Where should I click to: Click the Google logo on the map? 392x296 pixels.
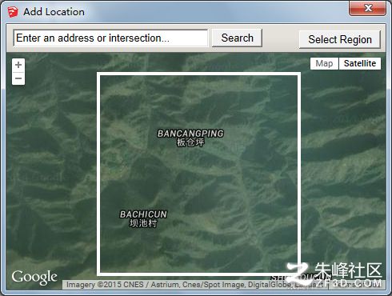tap(34, 278)
